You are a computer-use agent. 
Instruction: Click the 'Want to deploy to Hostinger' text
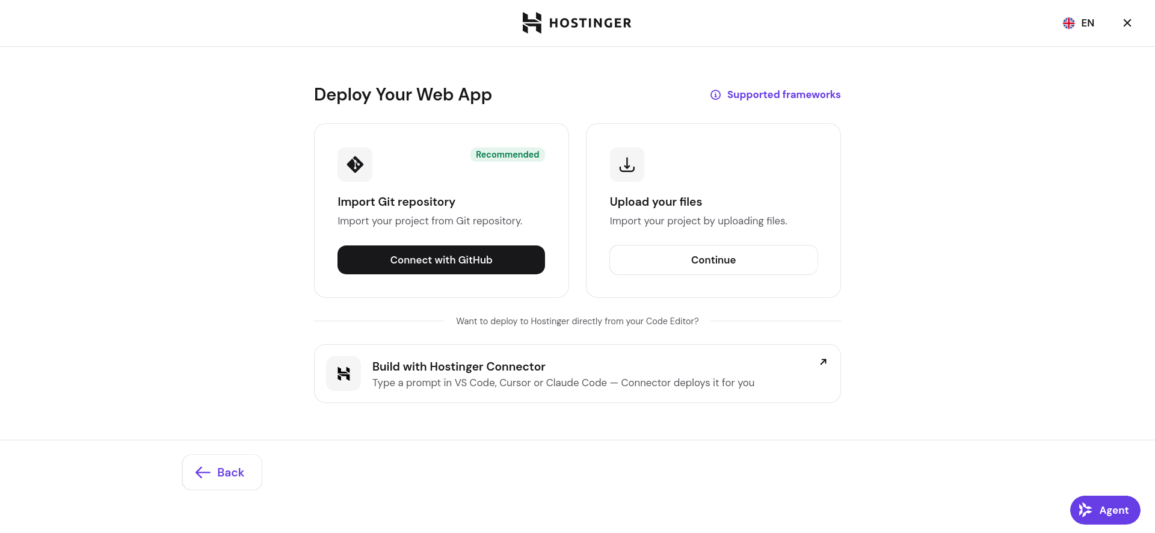pyautogui.click(x=577, y=321)
